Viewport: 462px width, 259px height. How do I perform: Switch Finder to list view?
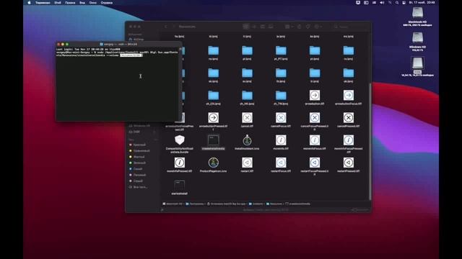click(x=254, y=27)
